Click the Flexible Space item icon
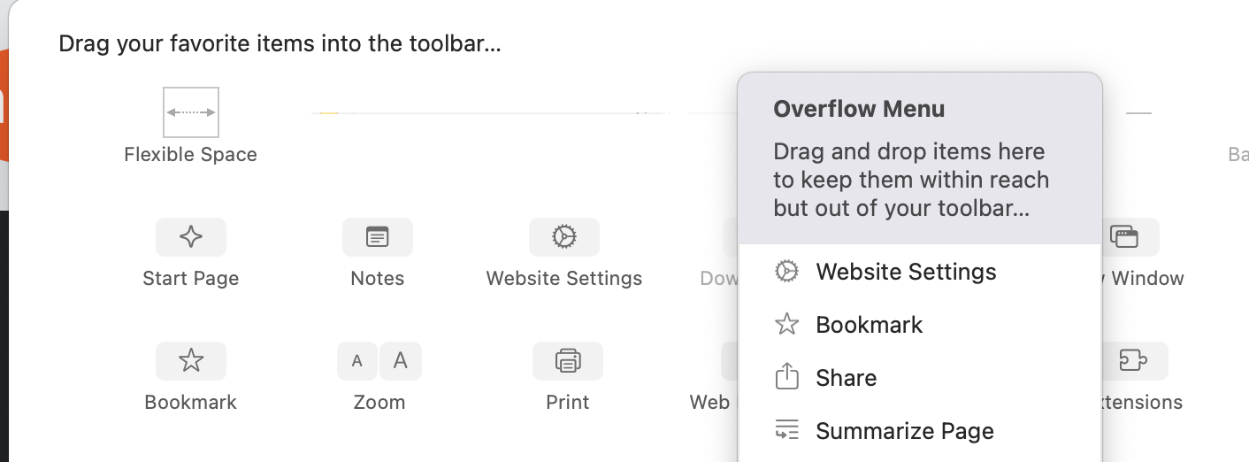This screenshot has height=462, width=1249. pos(191,112)
